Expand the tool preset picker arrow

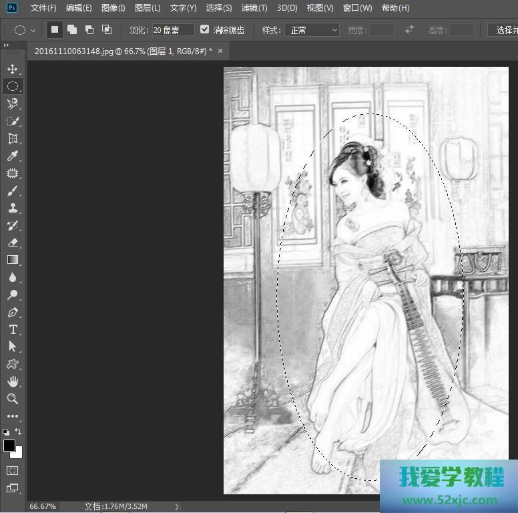pos(33,30)
